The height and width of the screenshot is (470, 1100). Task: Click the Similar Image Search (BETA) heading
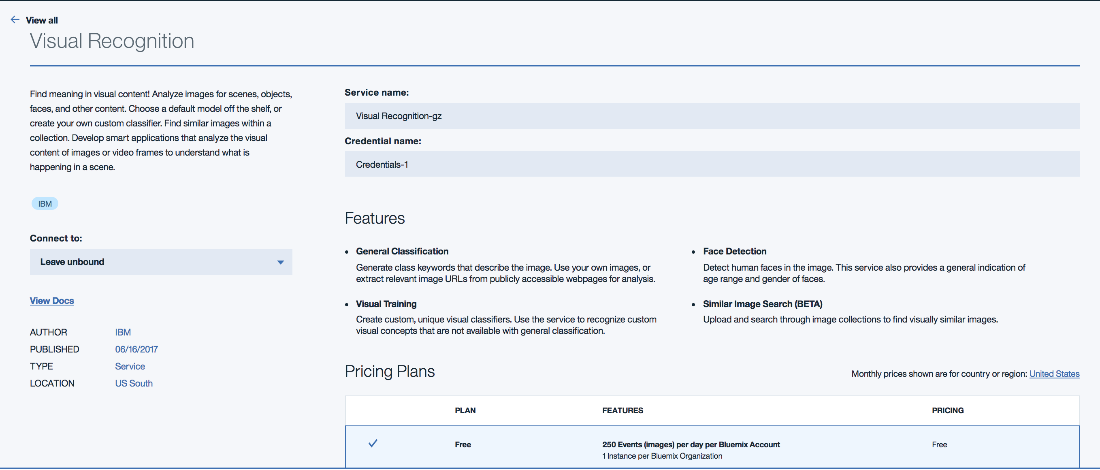point(763,304)
